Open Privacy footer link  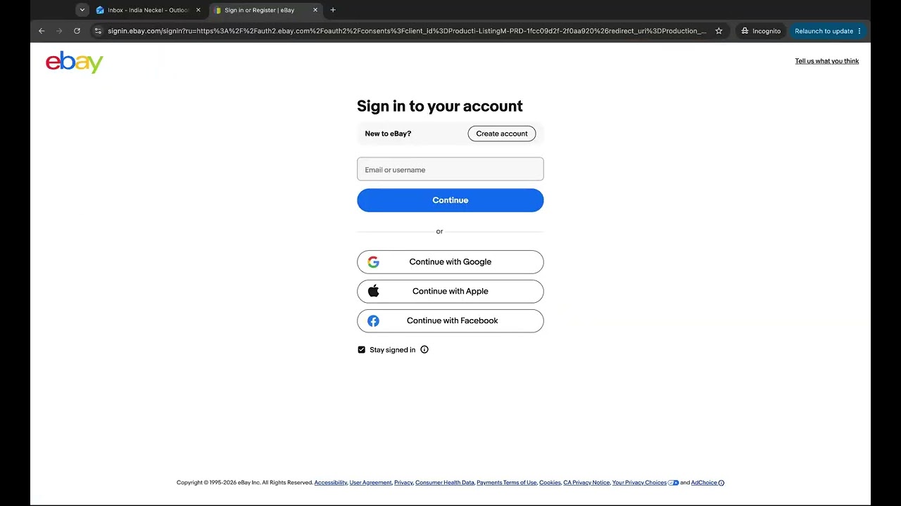(403, 483)
